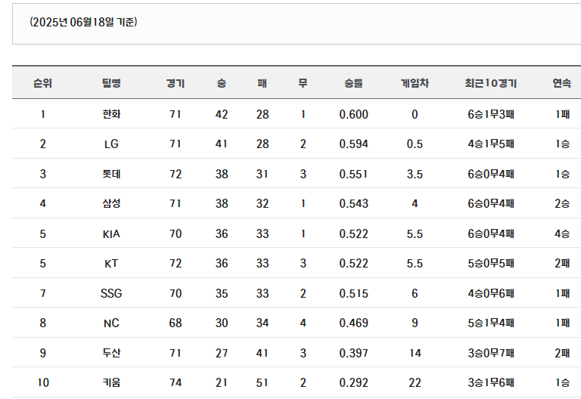Click the 팀명 column header
The image size is (581, 399).
(111, 83)
